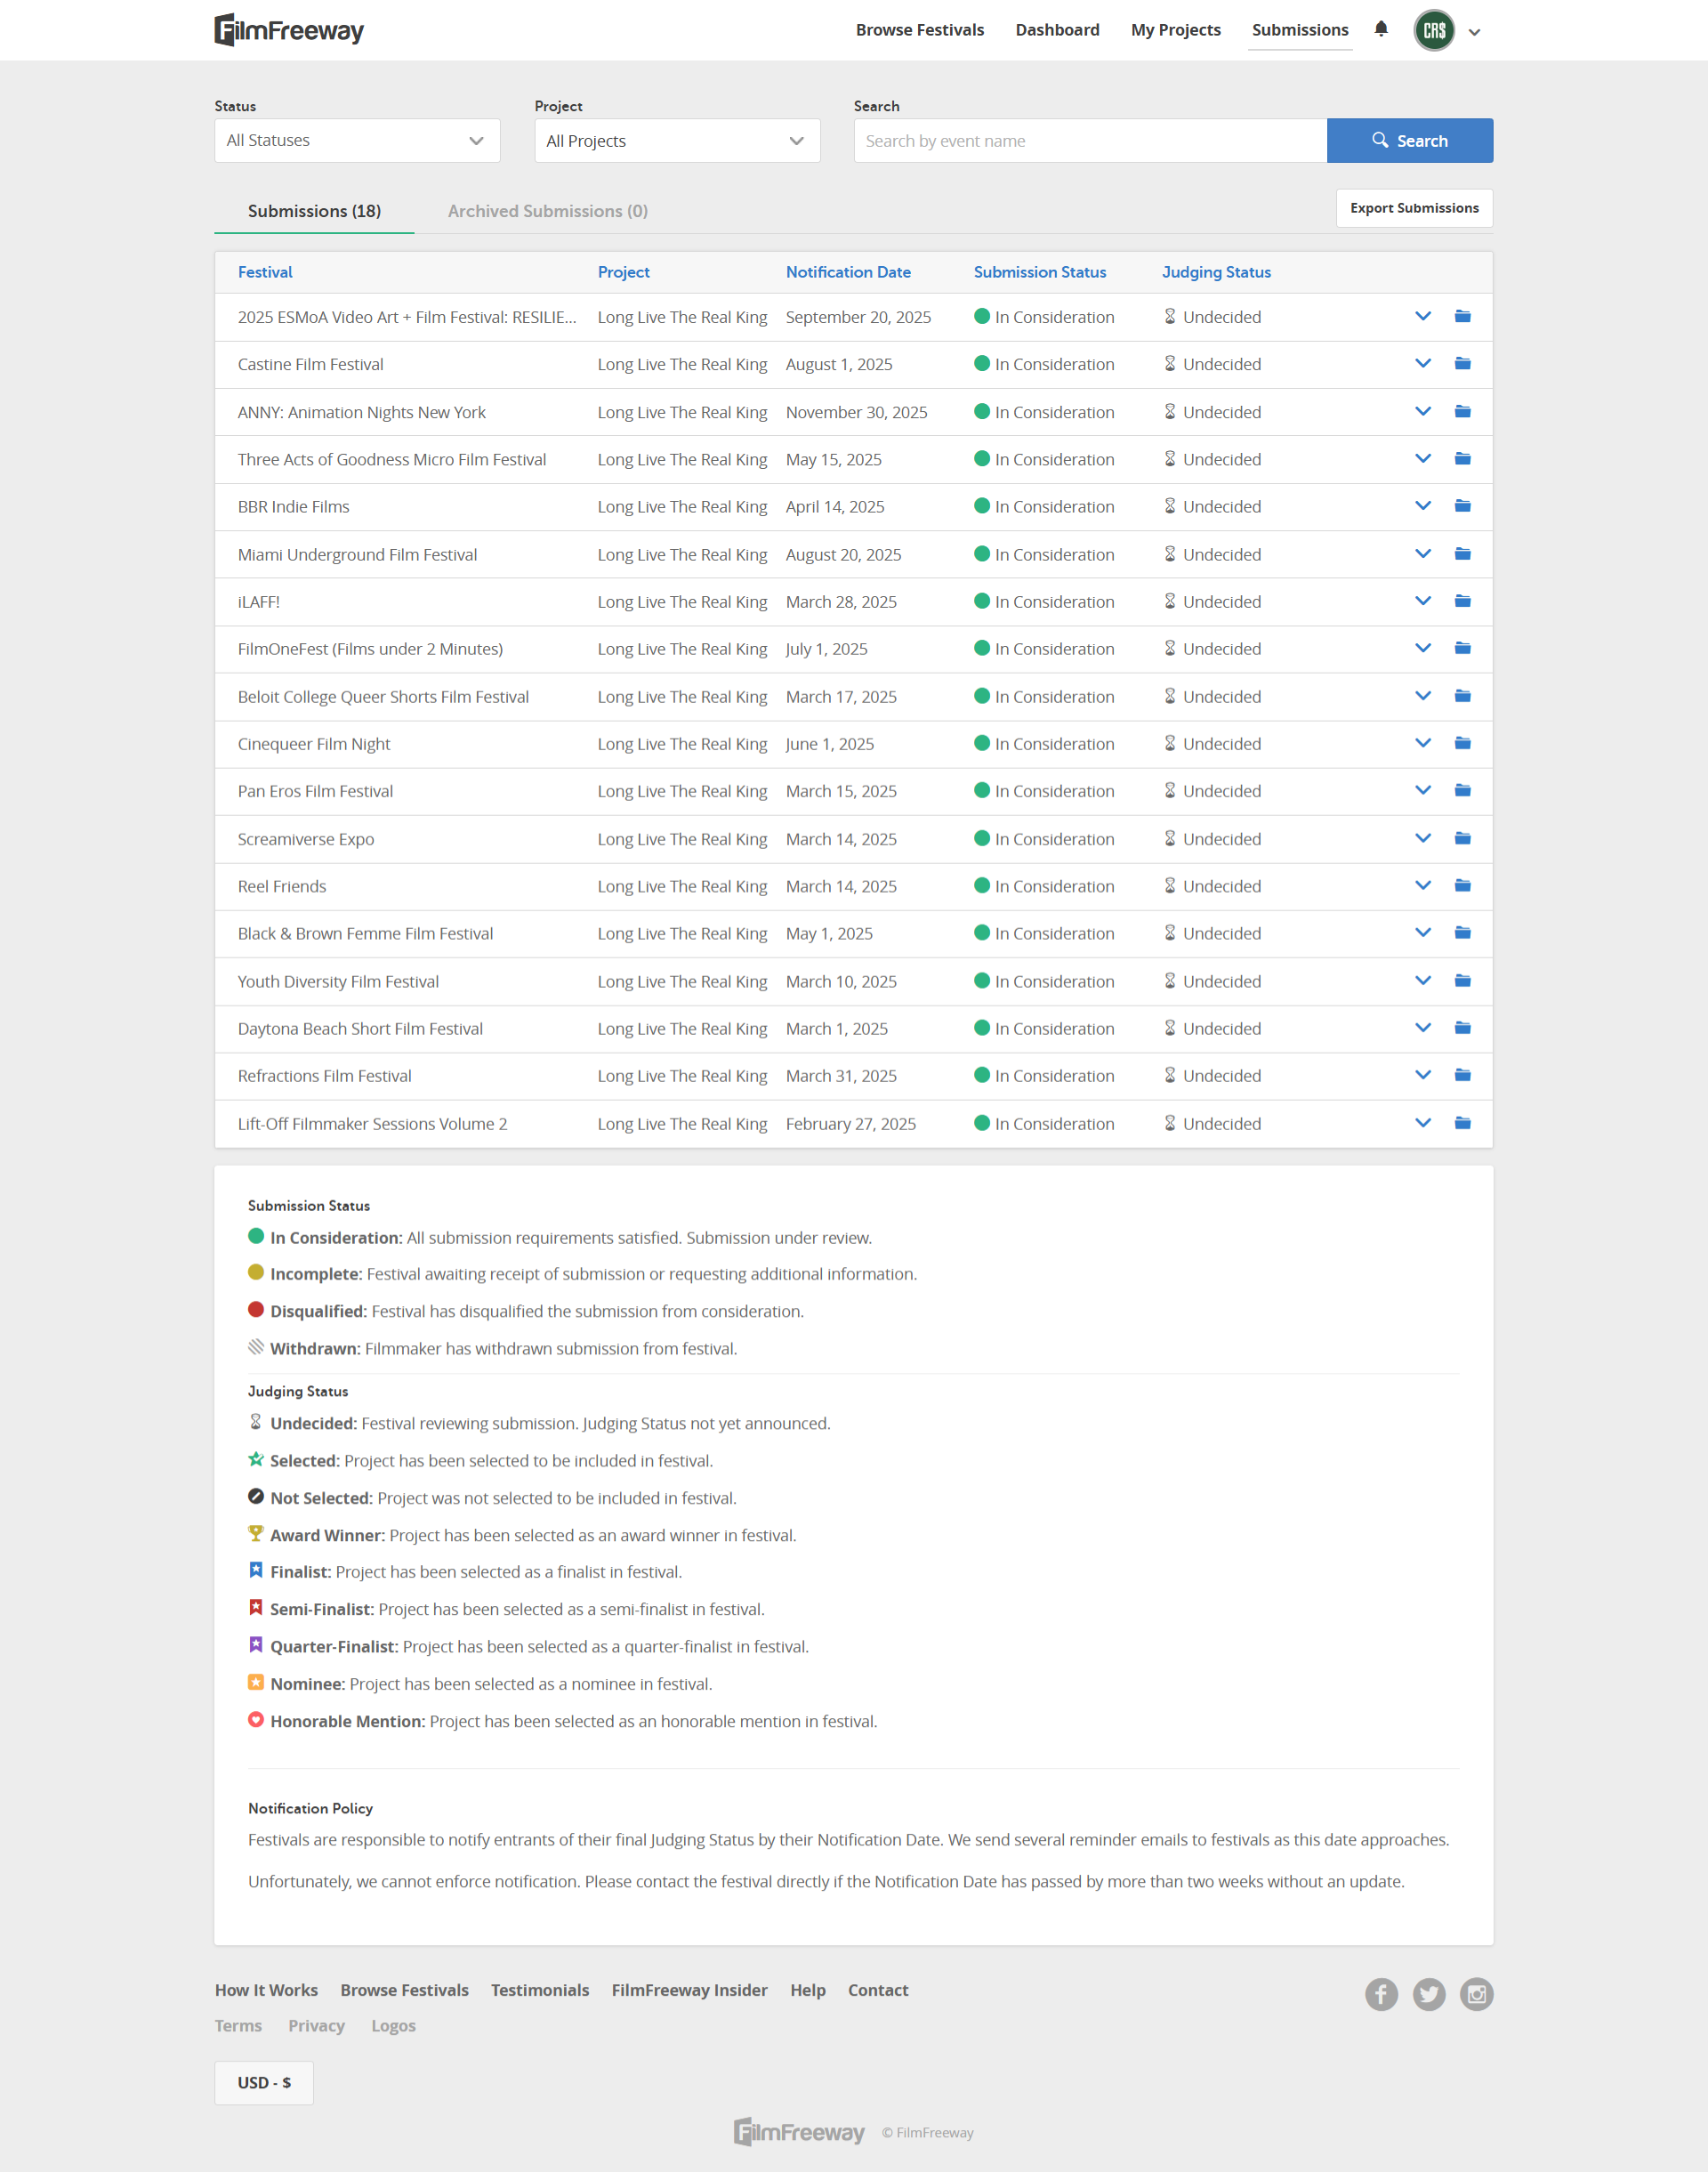Sort by Notification Date column header

(x=847, y=272)
